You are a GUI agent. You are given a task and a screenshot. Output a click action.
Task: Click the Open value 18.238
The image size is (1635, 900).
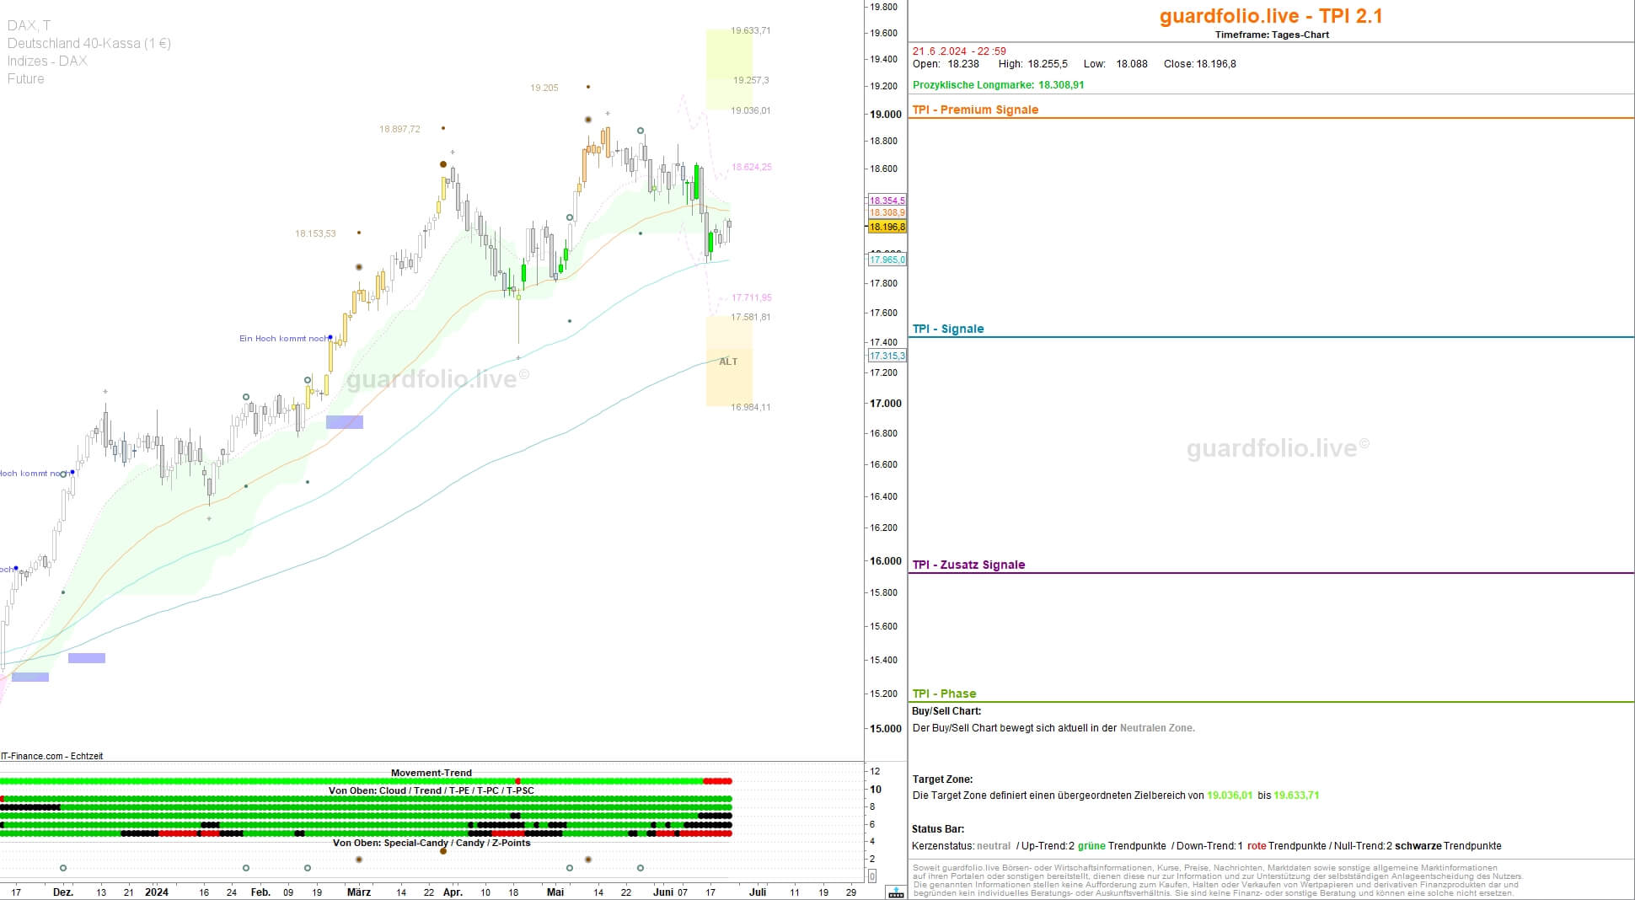pyautogui.click(x=963, y=64)
